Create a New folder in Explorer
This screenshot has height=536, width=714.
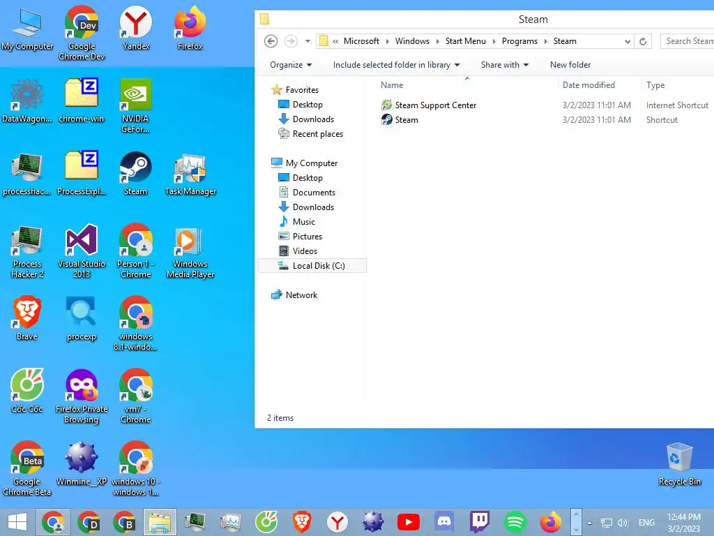570,65
